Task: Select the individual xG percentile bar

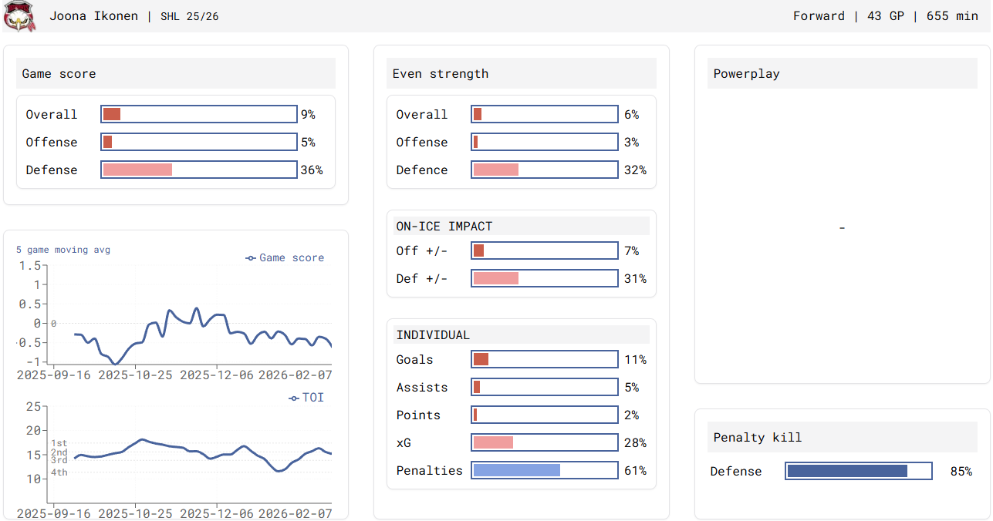Action: 545,442
